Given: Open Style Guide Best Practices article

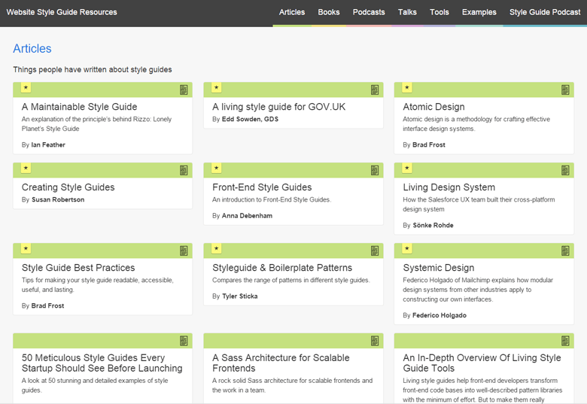Looking at the screenshot, I should (x=78, y=268).
